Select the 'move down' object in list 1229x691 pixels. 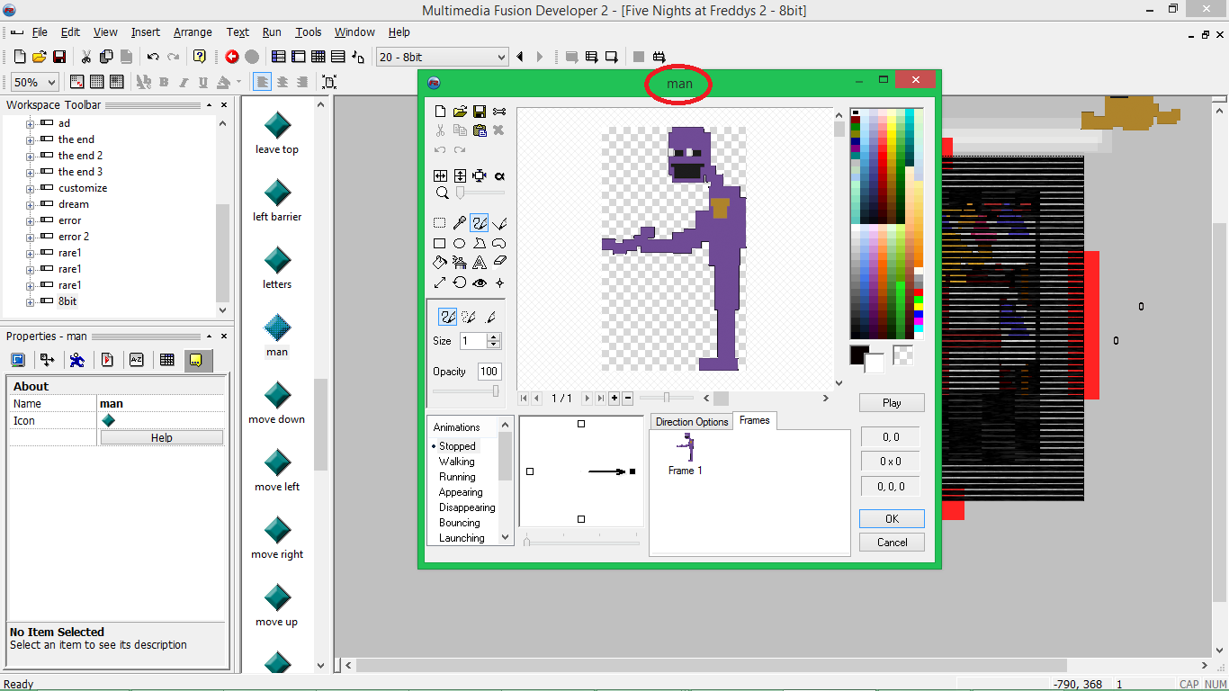pos(277,403)
